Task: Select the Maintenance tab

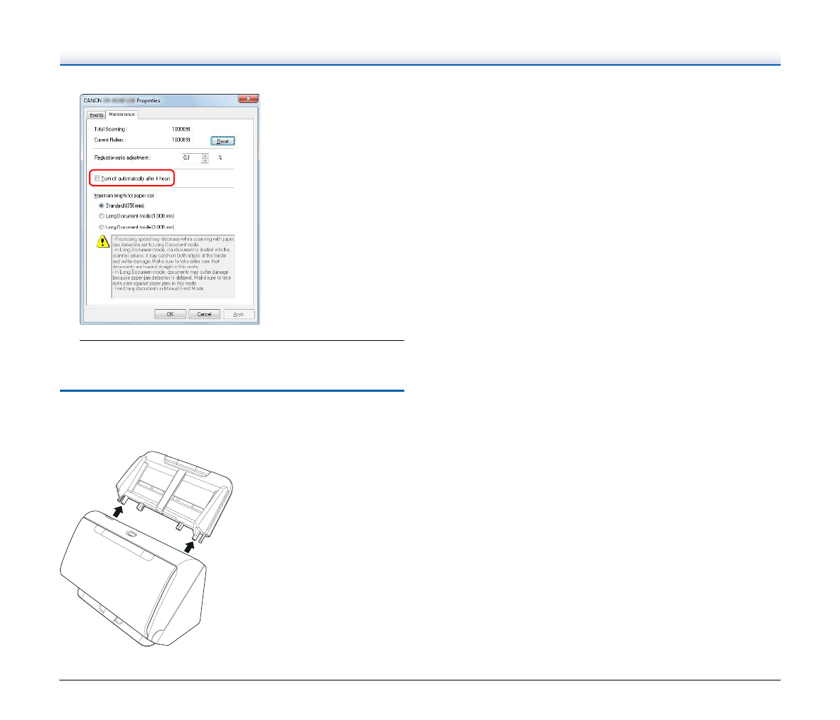Action: click(x=121, y=114)
